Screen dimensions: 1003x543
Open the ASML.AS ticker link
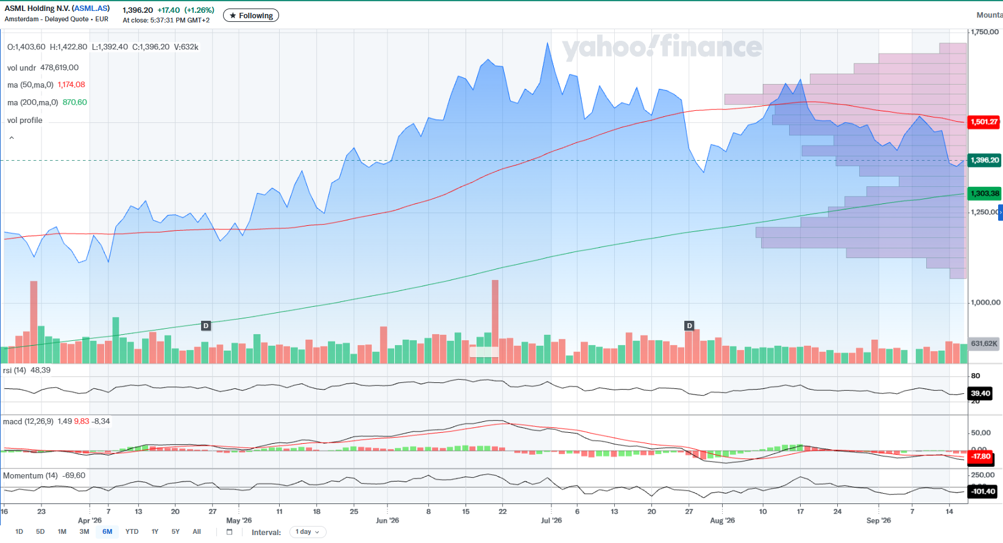90,9
